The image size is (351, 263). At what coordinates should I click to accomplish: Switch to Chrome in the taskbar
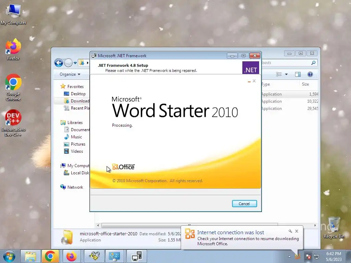pos(50,256)
